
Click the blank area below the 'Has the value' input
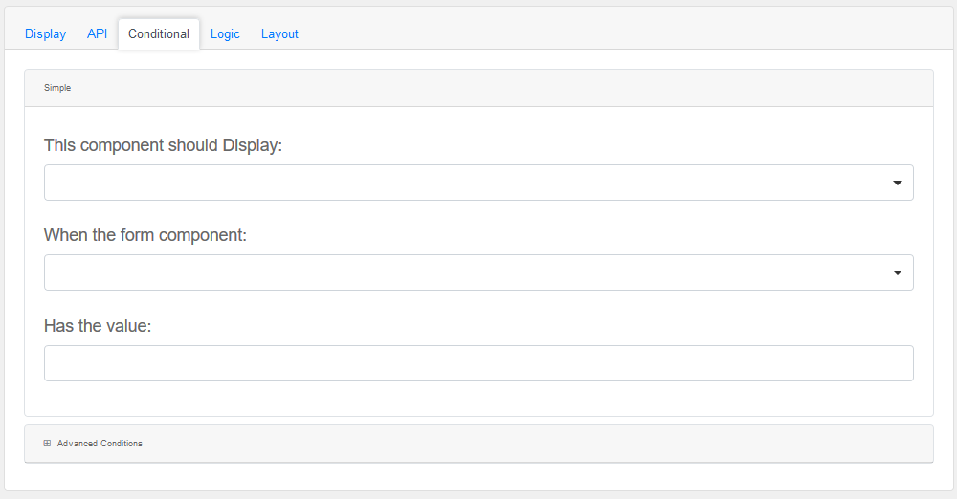(x=478, y=400)
